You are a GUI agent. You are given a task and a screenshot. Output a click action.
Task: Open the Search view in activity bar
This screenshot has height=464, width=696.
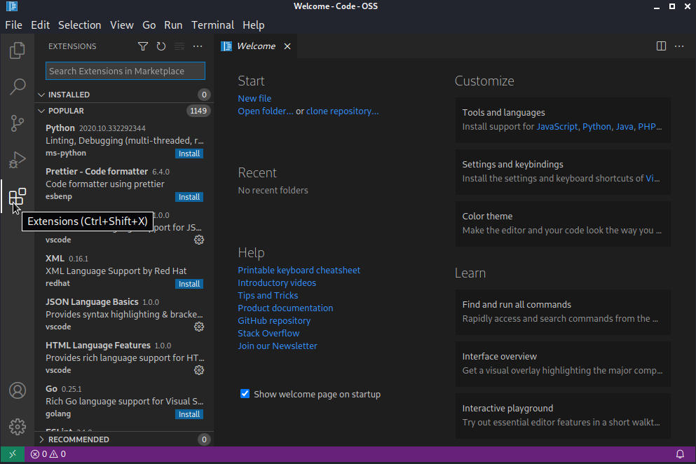click(x=18, y=87)
